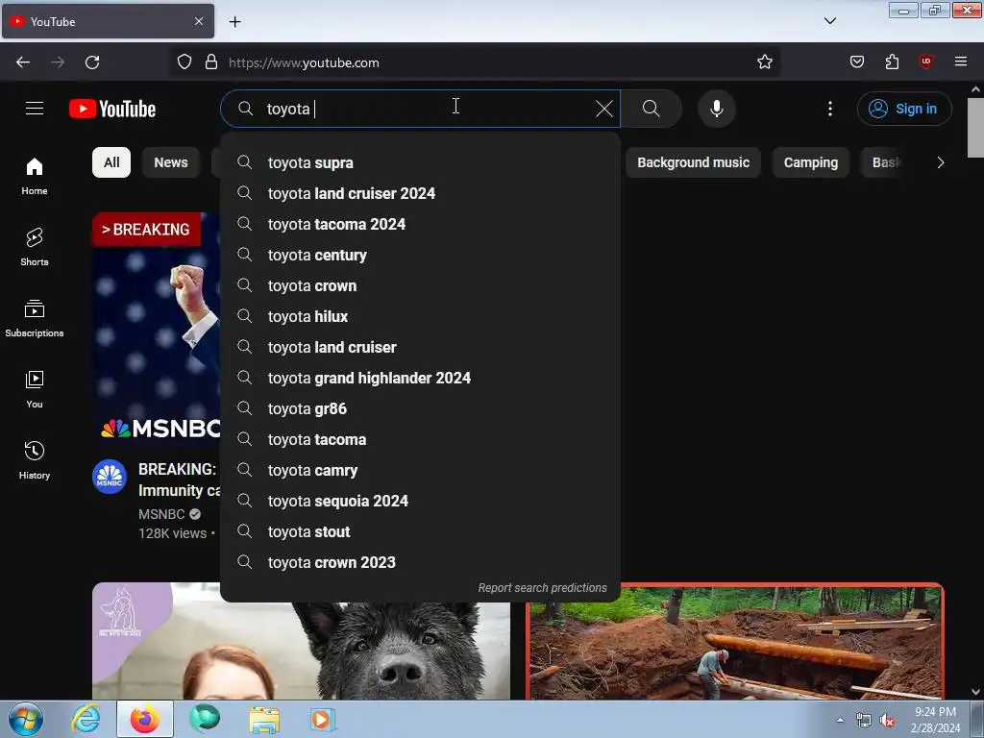984x738 pixels.
Task: Open Windows Explorer folder on taskbar
Action: (x=264, y=719)
